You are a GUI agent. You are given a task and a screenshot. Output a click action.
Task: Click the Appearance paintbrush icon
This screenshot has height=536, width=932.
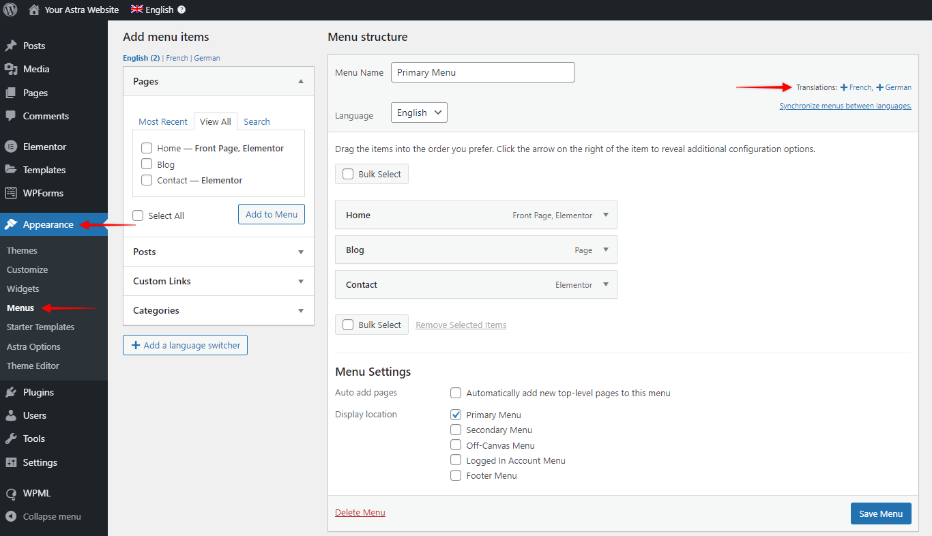11,224
